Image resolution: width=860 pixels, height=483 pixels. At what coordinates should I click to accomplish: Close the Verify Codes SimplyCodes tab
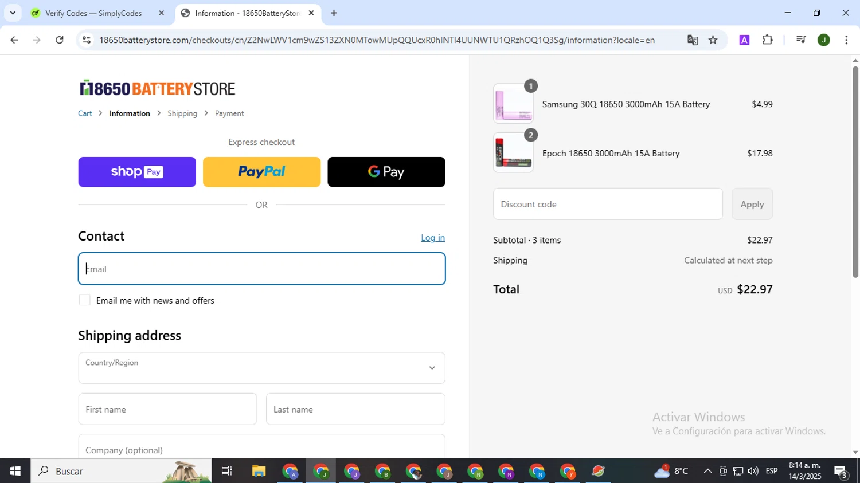pyautogui.click(x=161, y=13)
